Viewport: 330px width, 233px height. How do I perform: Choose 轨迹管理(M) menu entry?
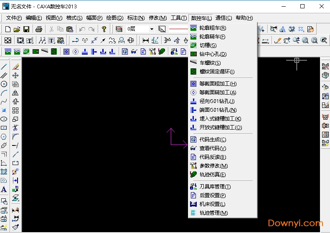pos(223,213)
